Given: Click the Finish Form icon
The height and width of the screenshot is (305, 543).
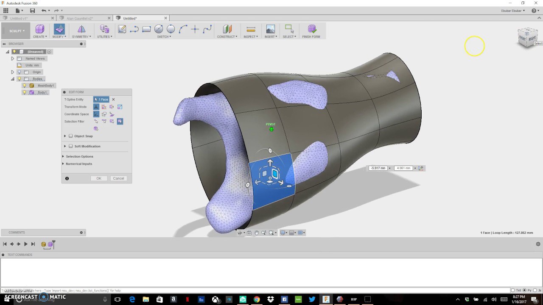Looking at the screenshot, I should [312, 29].
